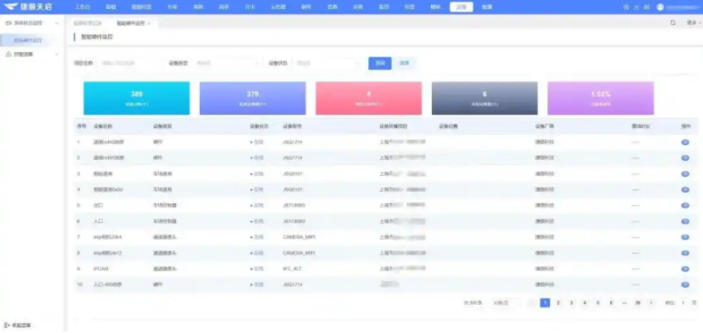Screen dimensions: 703x333
Task: Switch to the first page tab beside active tab
Action: 88,23
